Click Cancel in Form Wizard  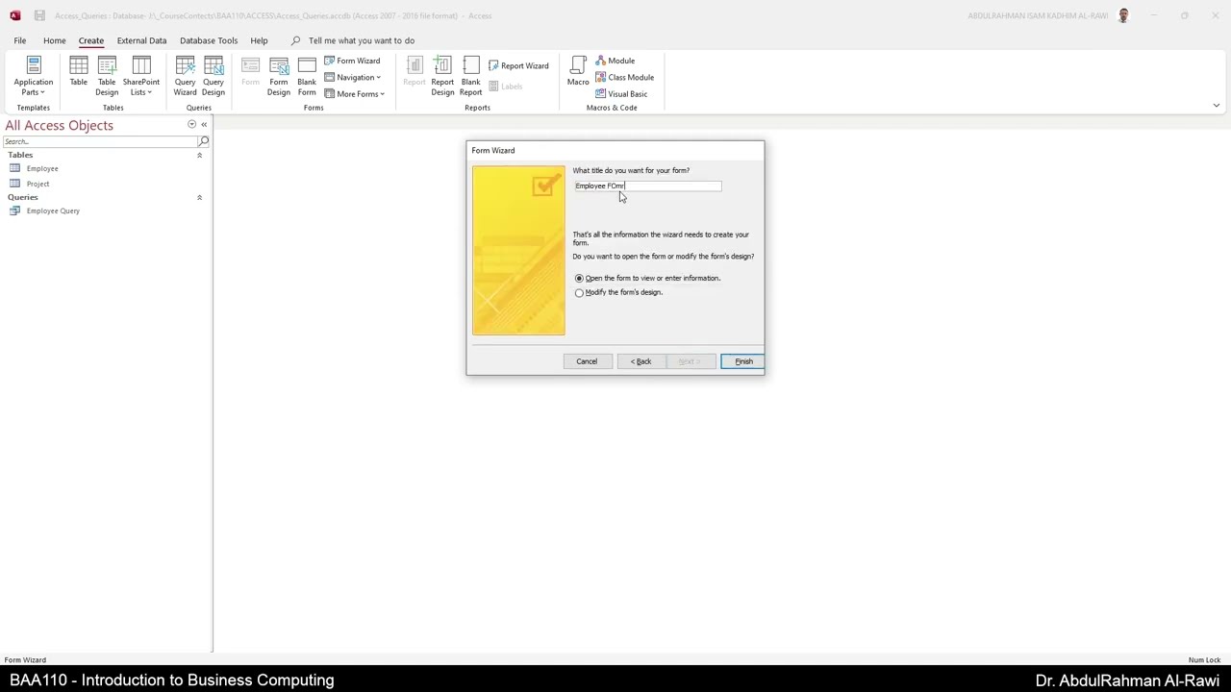pos(587,361)
